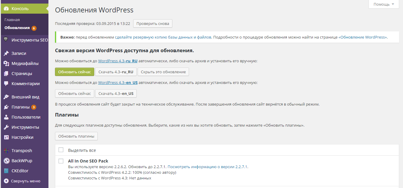Viewport: 403px width, 188px height.
Task: Click the Медиафайлы media icon
Action: click(6, 63)
